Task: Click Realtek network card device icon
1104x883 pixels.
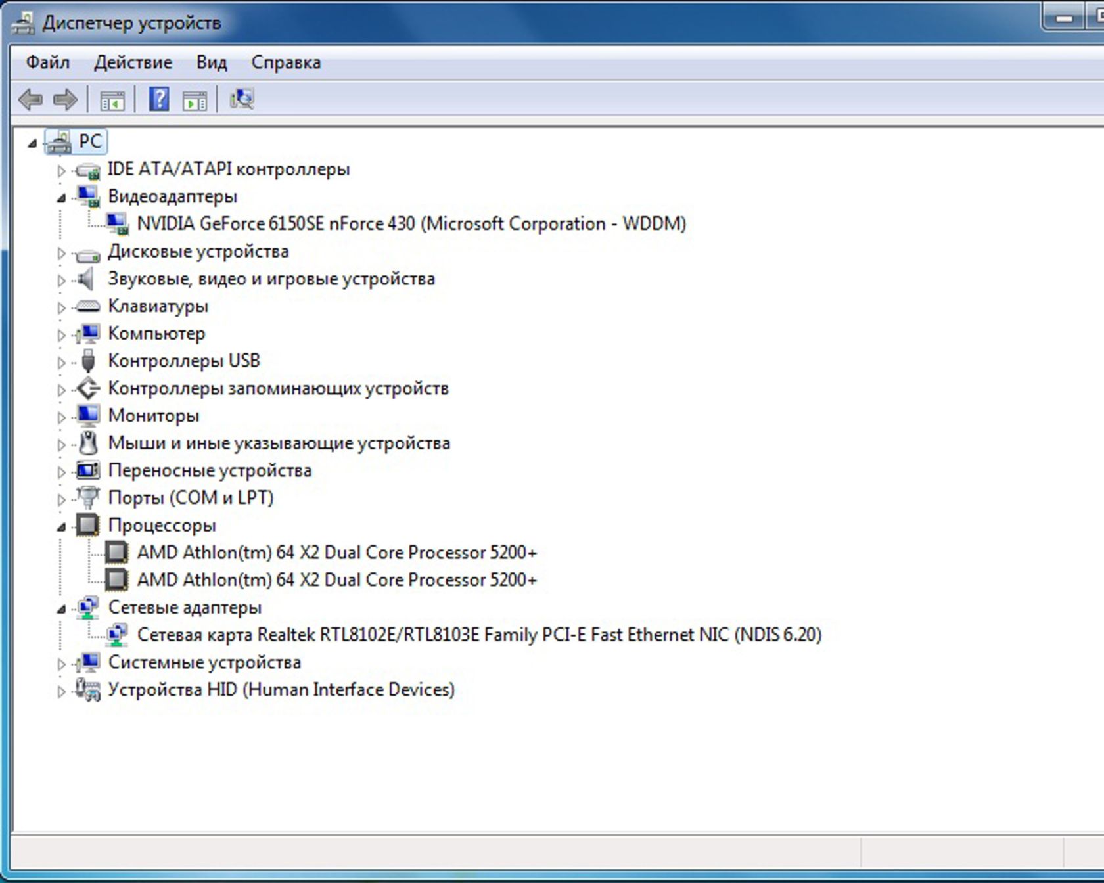Action: click(117, 635)
